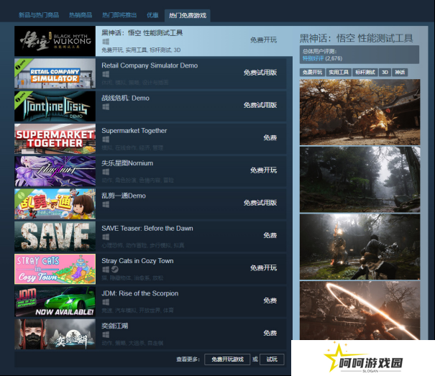The height and width of the screenshot is (376, 435).
Task: Select the 热门免费游戏 tab
Action: (188, 16)
